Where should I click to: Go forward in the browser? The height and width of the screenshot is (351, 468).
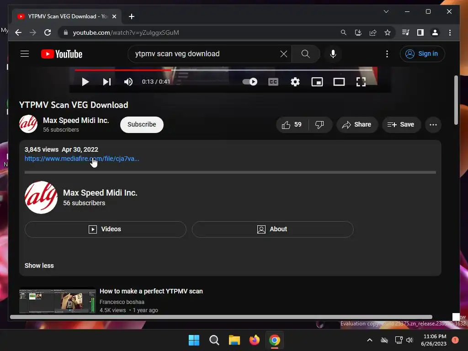click(x=33, y=32)
